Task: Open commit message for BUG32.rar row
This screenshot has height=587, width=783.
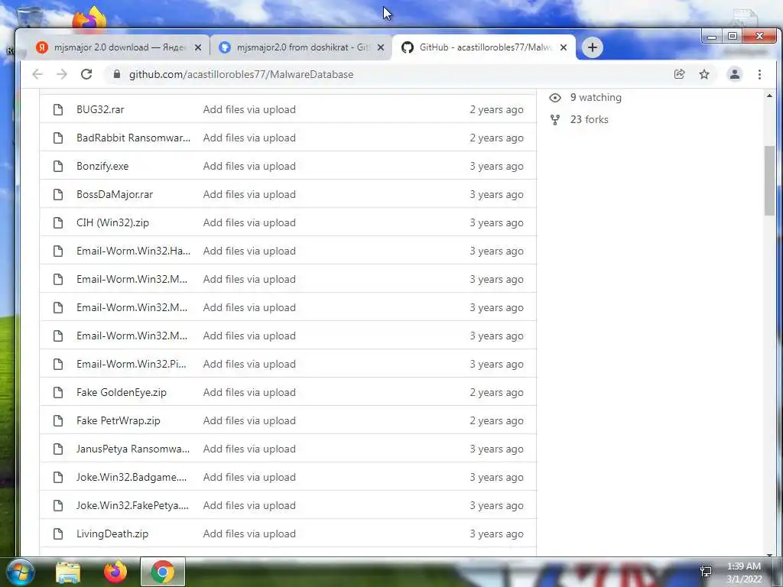Action: point(249,109)
